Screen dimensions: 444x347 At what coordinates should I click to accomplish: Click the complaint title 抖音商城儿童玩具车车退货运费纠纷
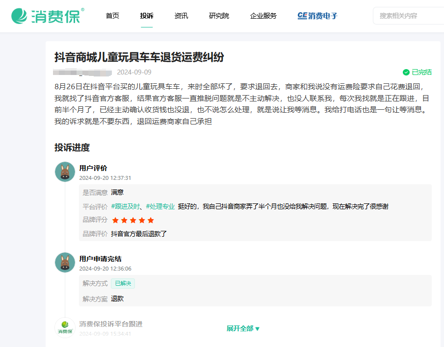pyautogui.click(x=139, y=57)
